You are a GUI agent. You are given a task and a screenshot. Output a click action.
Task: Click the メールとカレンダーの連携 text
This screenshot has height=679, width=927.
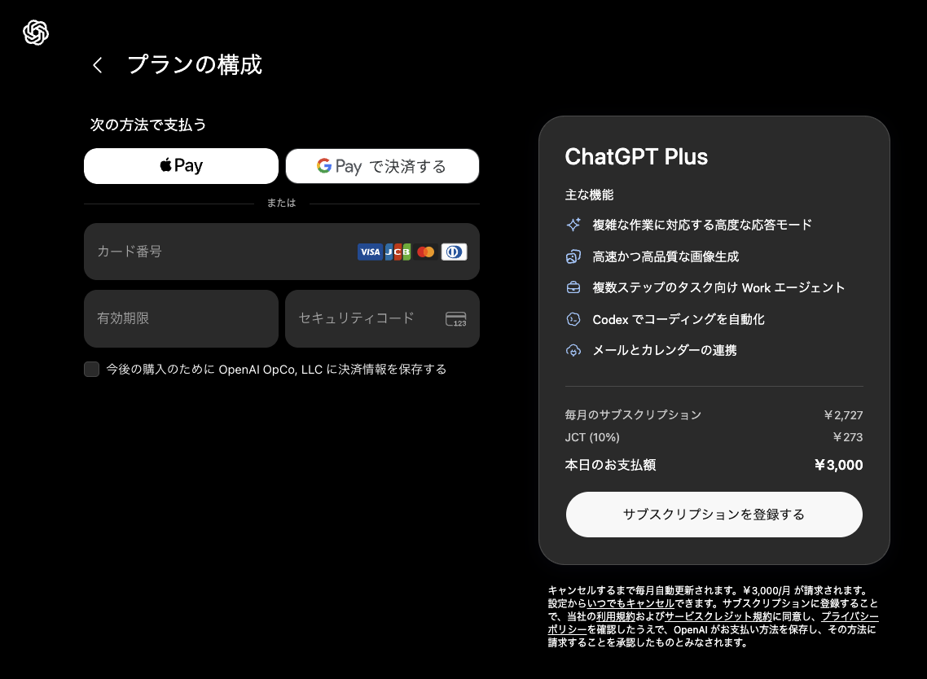(x=665, y=350)
